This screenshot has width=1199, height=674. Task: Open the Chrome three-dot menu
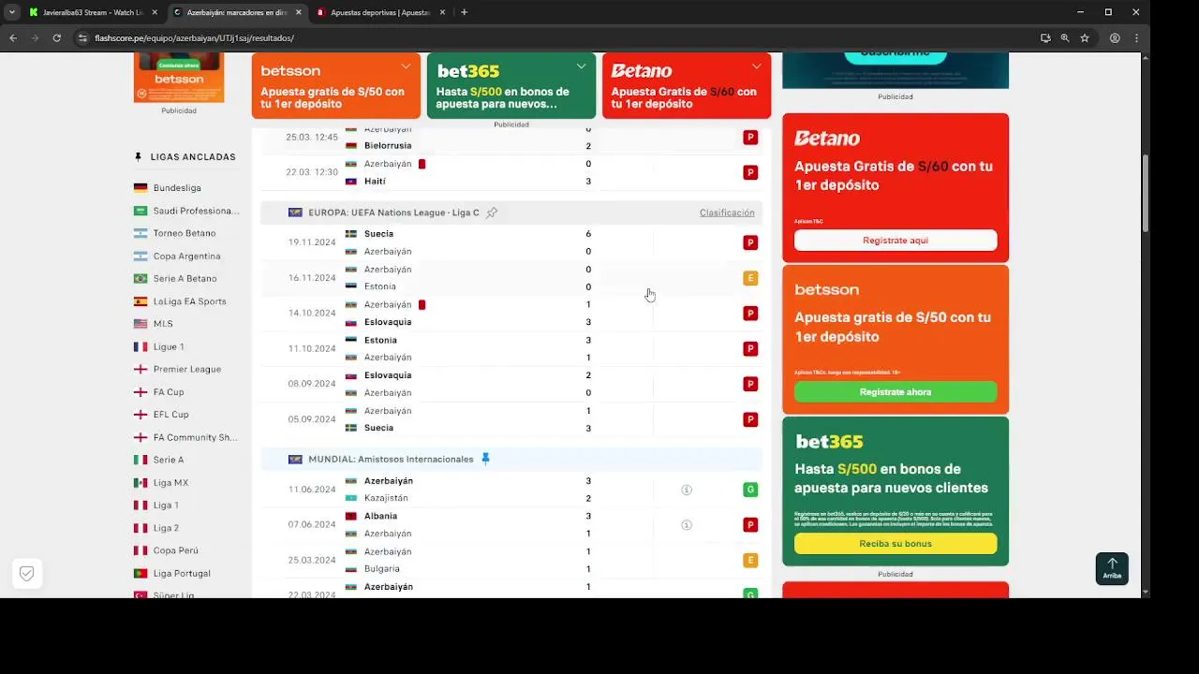[x=1136, y=38]
